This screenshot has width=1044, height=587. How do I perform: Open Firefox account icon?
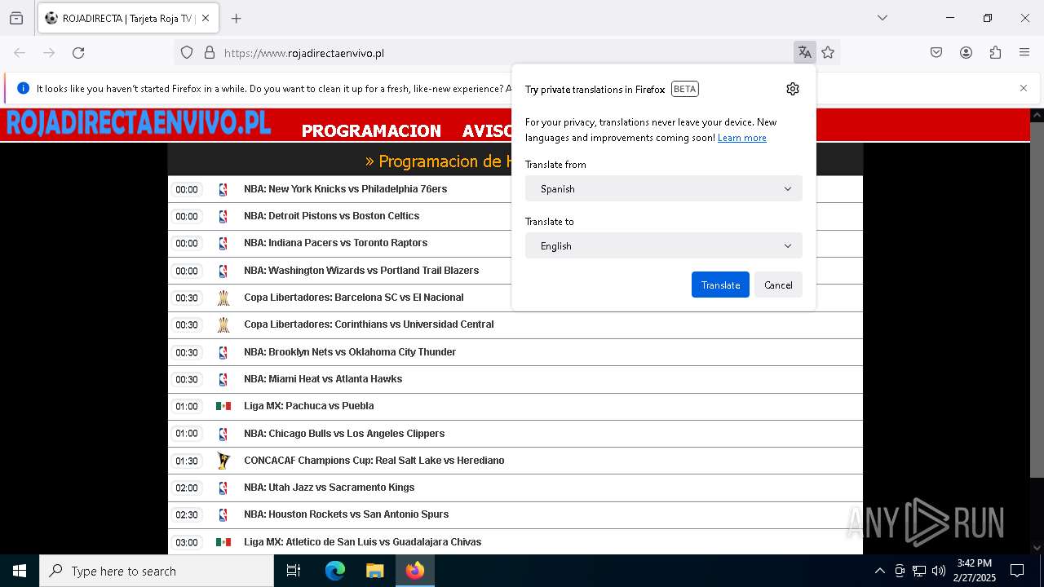[x=966, y=53]
